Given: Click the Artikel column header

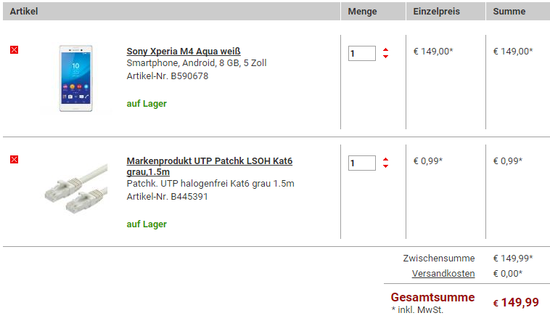Looking at the screenshot, I should (24, 11).
